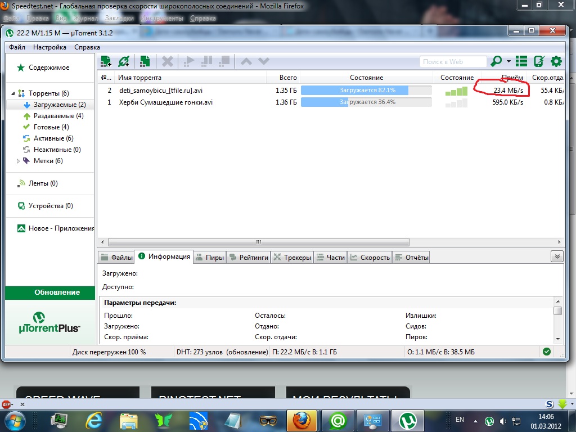The height and width of the screenshot is (432, 576).
Task: Open Preferences via the gear icon
Action: 556,61
